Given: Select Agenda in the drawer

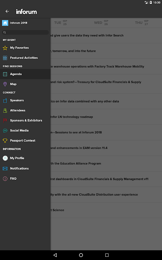Looking at the screenshot, I should tap(25, 74).
